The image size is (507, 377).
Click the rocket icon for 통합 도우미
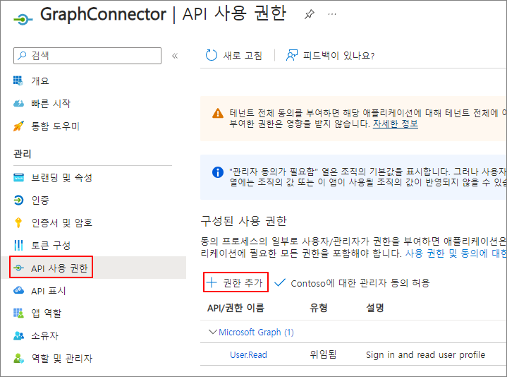pyautogui.click(x=18, y=126)
